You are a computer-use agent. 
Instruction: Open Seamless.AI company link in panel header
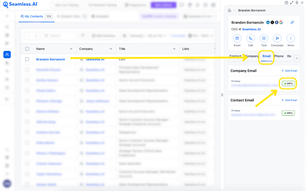tap(251, 29)
